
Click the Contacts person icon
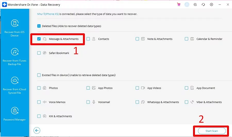pyautogui.click(x=94, y=39)
